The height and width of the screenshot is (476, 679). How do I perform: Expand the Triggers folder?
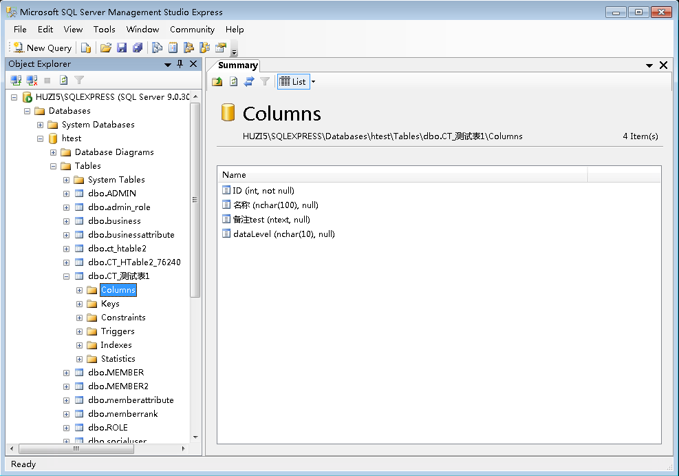(x=79, y=331)
